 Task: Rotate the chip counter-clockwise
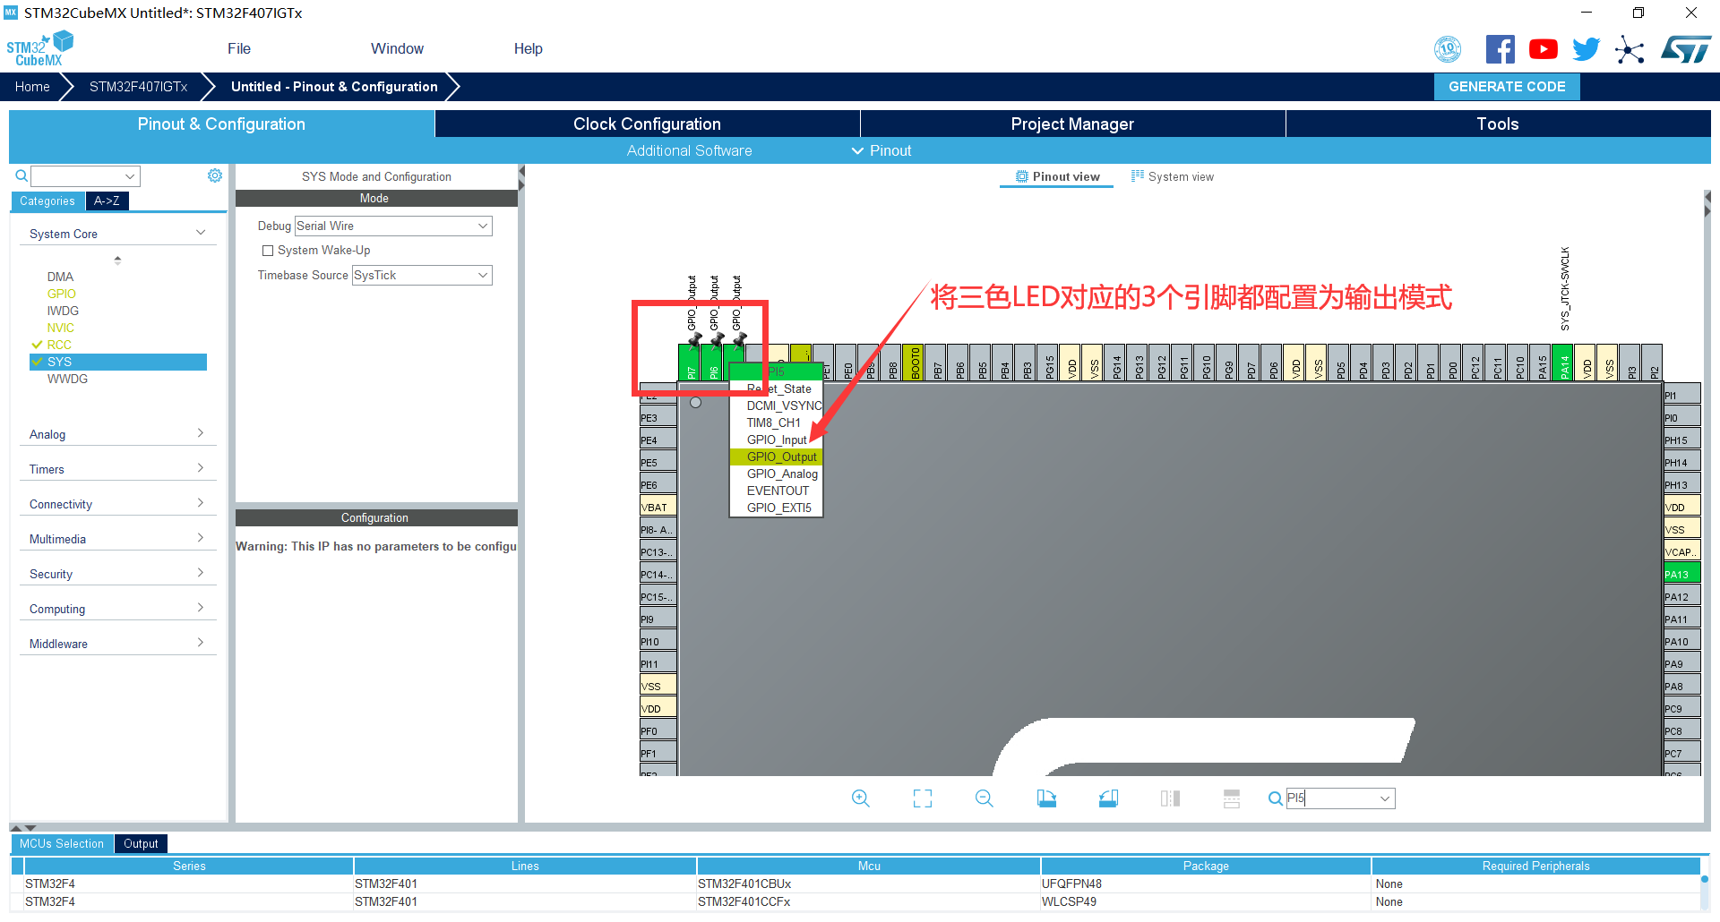pos(1108,798)
